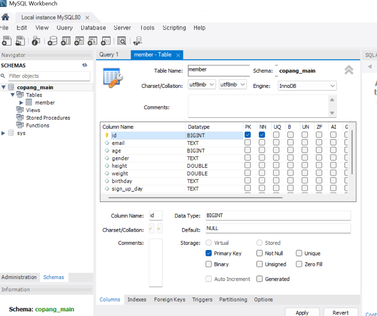Close the member - Table tab

pyautogui.click(x=178, y=55)
